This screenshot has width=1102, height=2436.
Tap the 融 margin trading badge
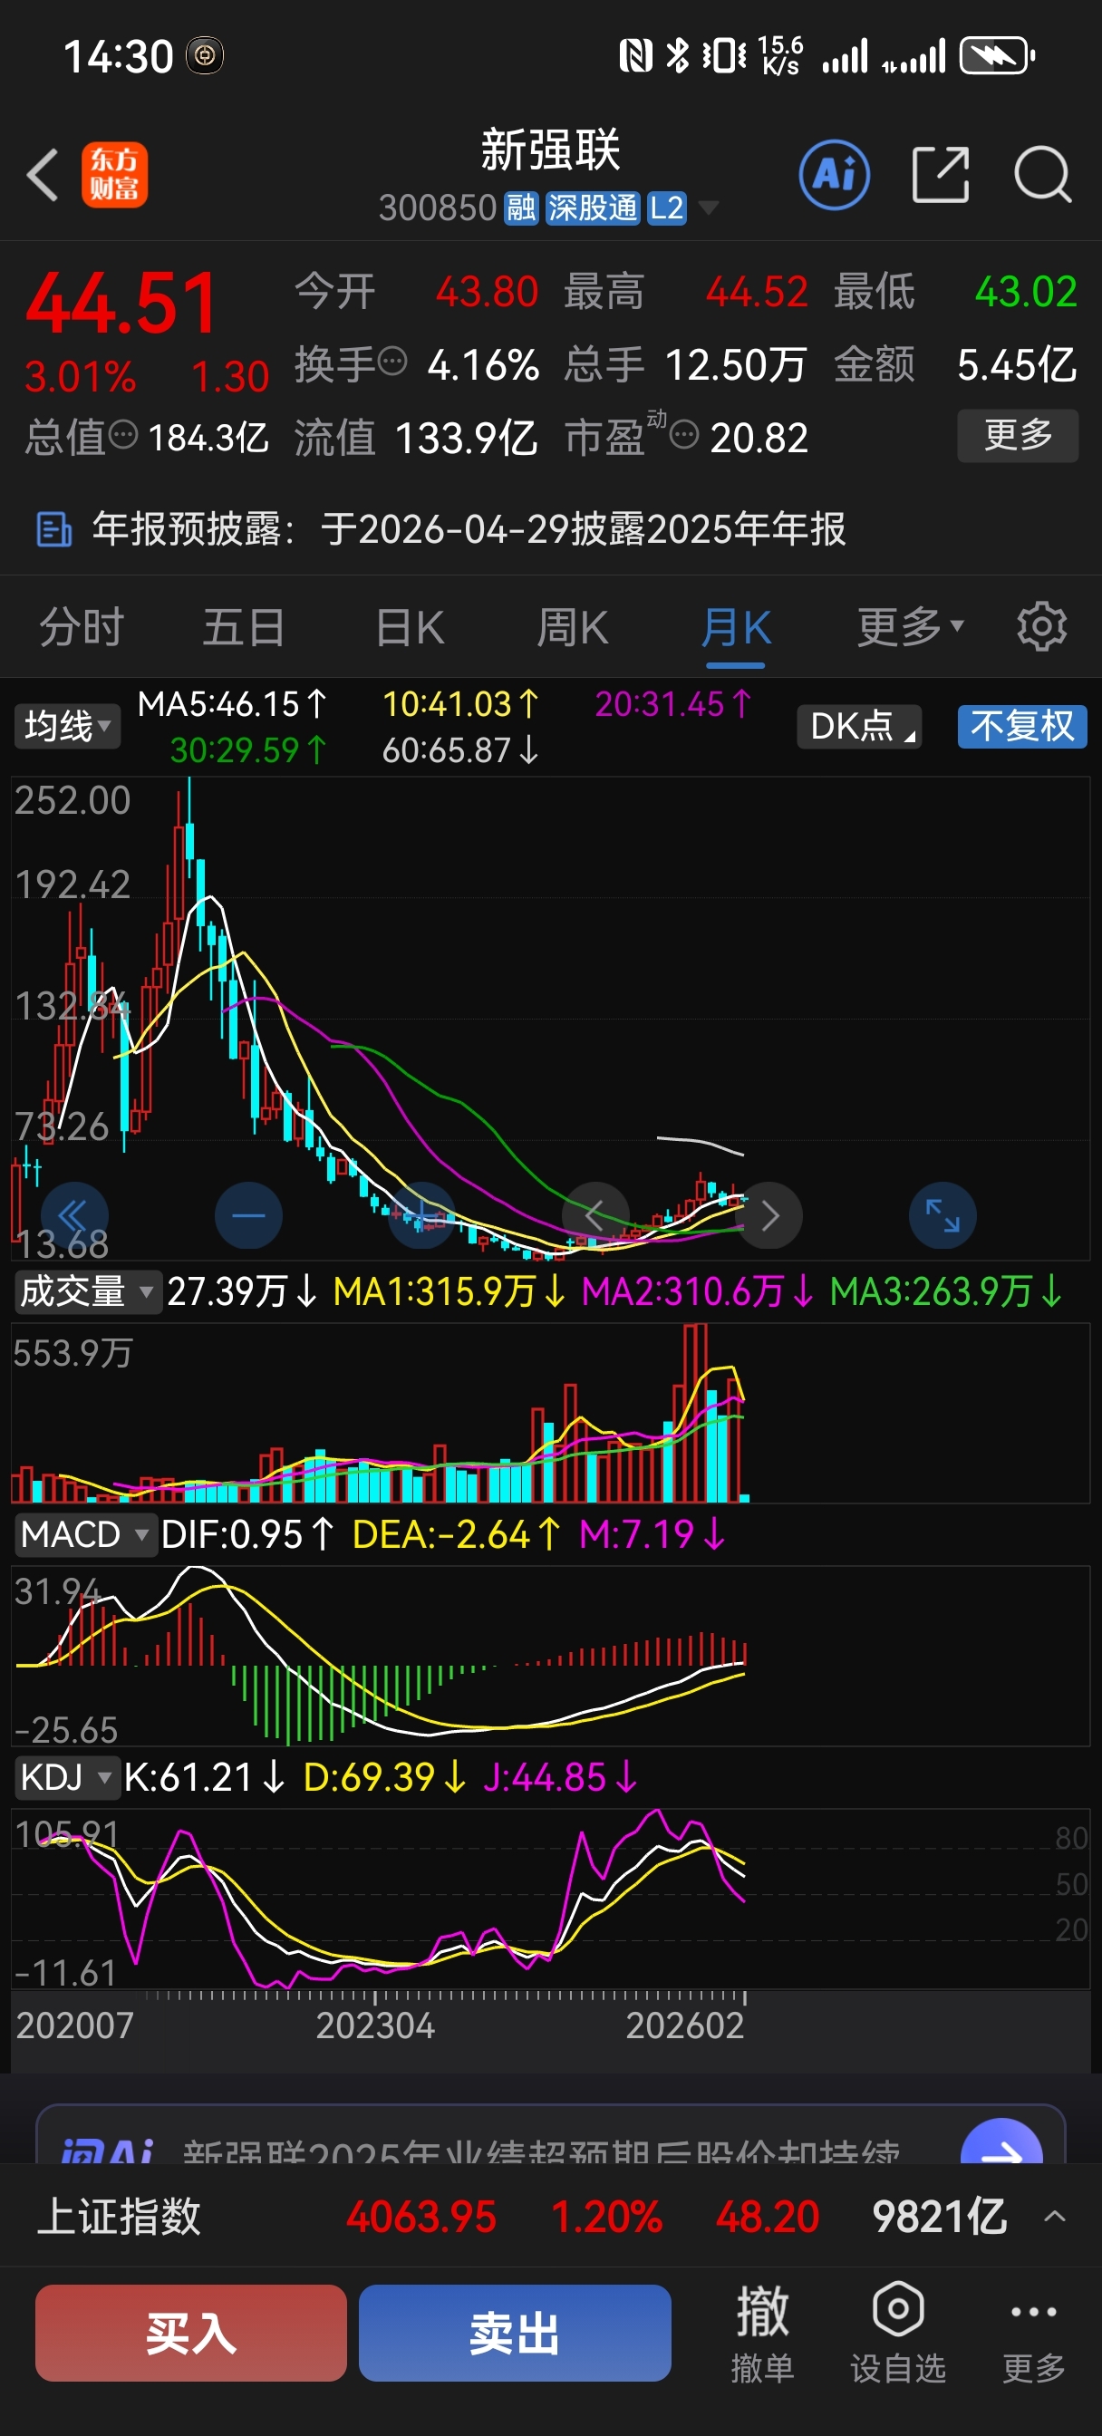521,208
